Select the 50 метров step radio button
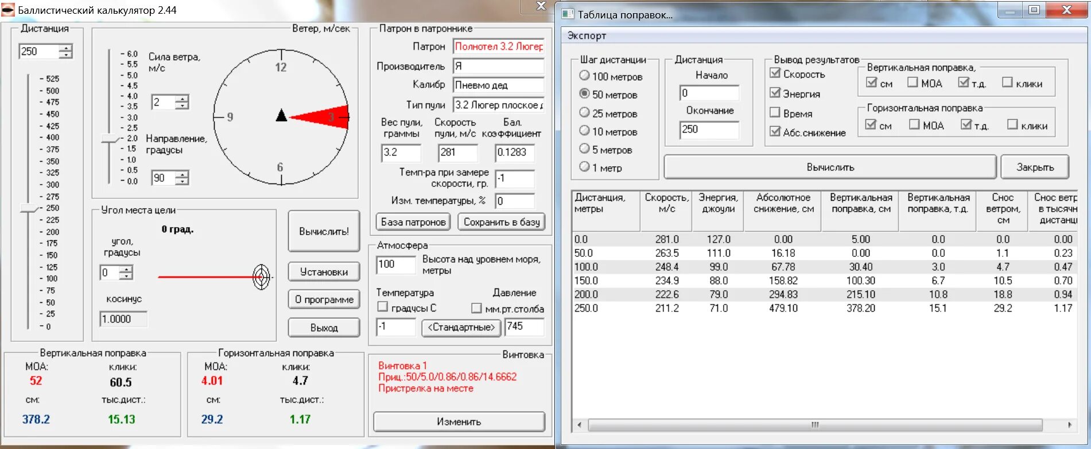Screen dimensions: 1091x449 [584, 93]
